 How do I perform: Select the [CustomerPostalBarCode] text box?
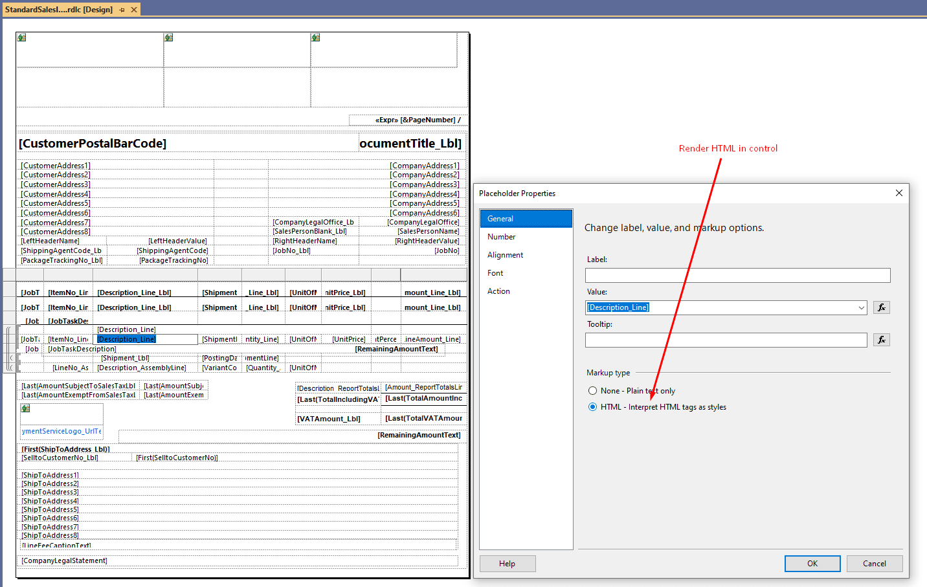click(93, 144)
